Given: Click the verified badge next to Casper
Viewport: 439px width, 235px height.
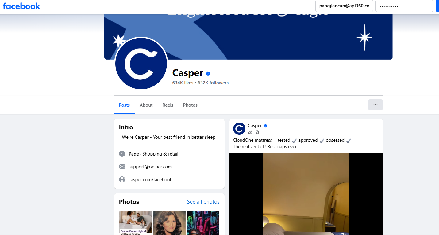Looking at the screenshot, I should (x=208, y=73).
